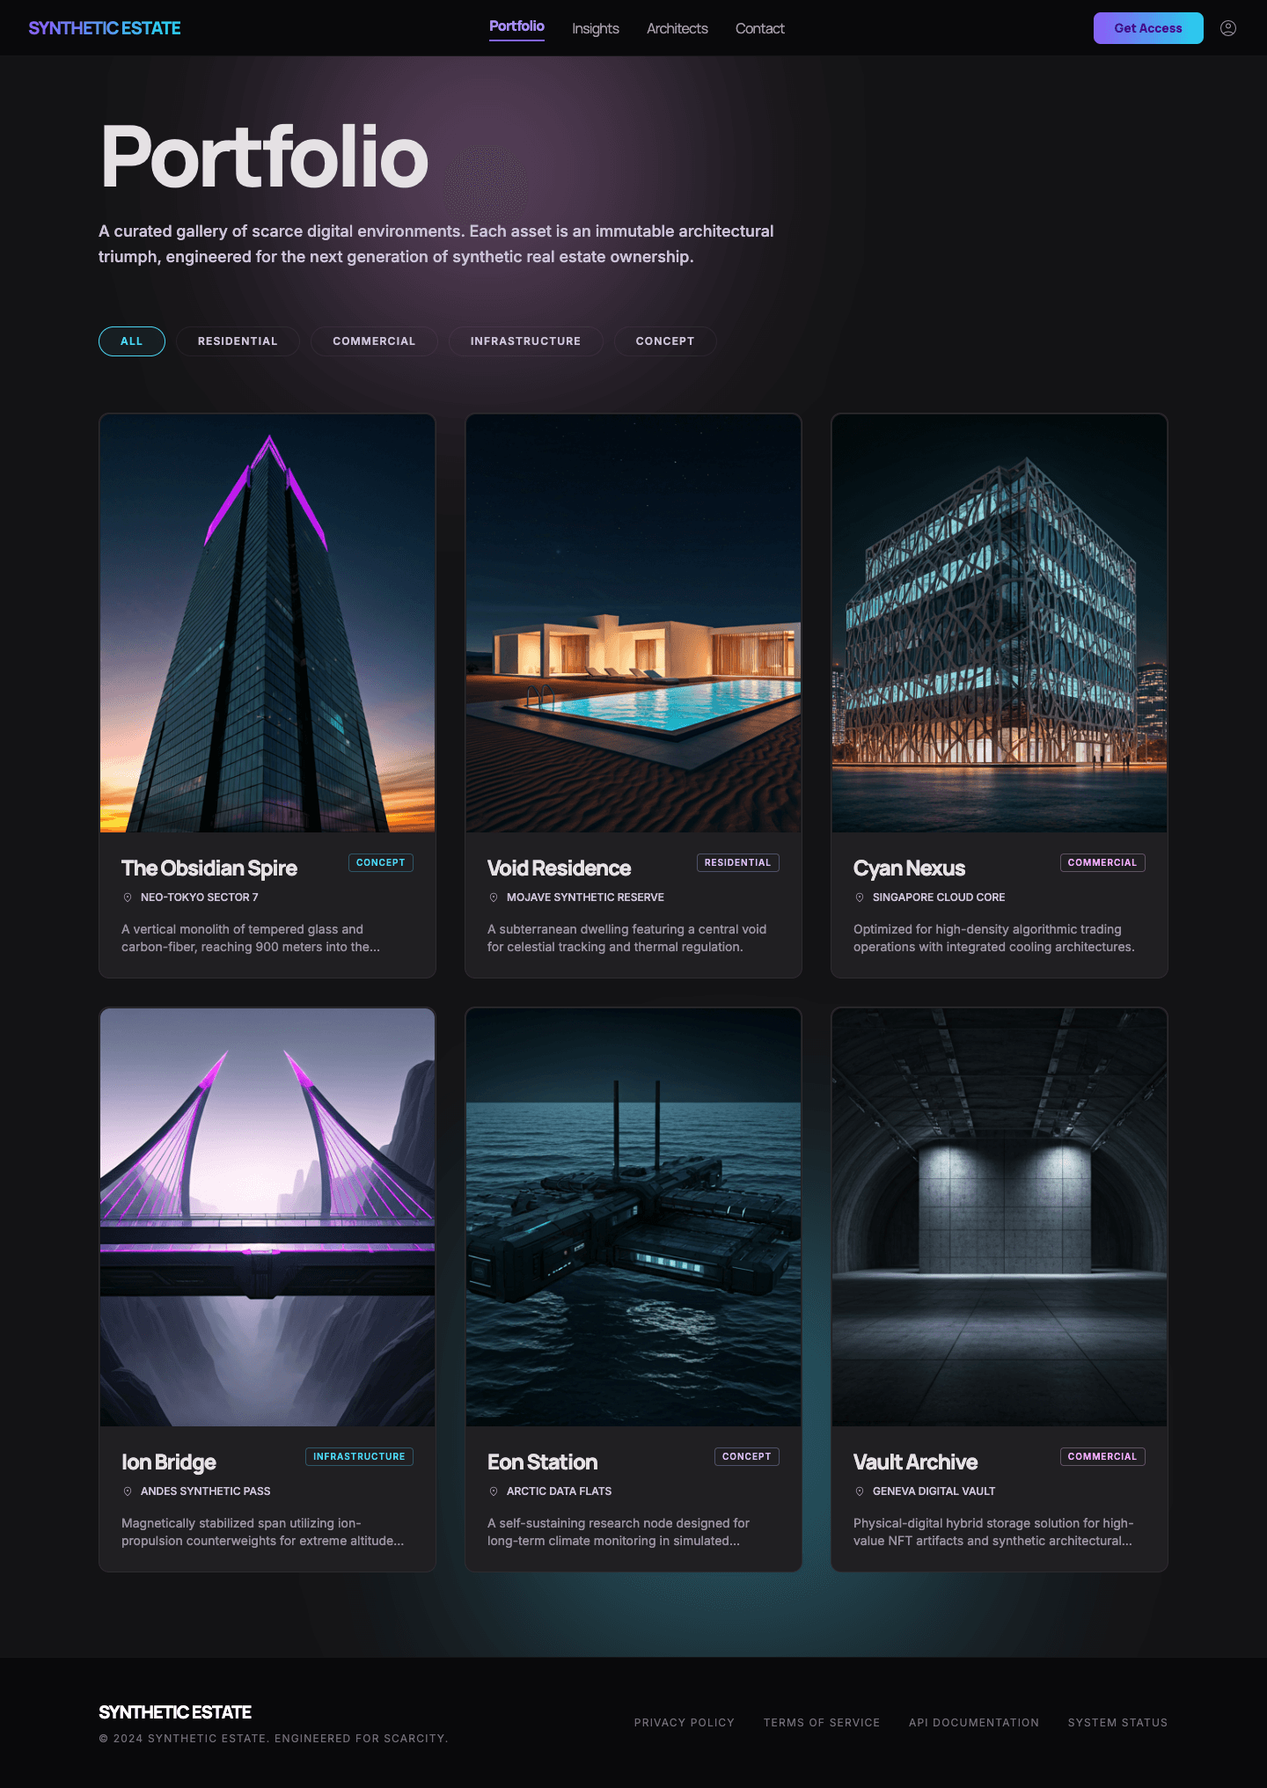1267x1788 pixels.
Task: Filter portfolio by Residential
Action: [238, 341]
